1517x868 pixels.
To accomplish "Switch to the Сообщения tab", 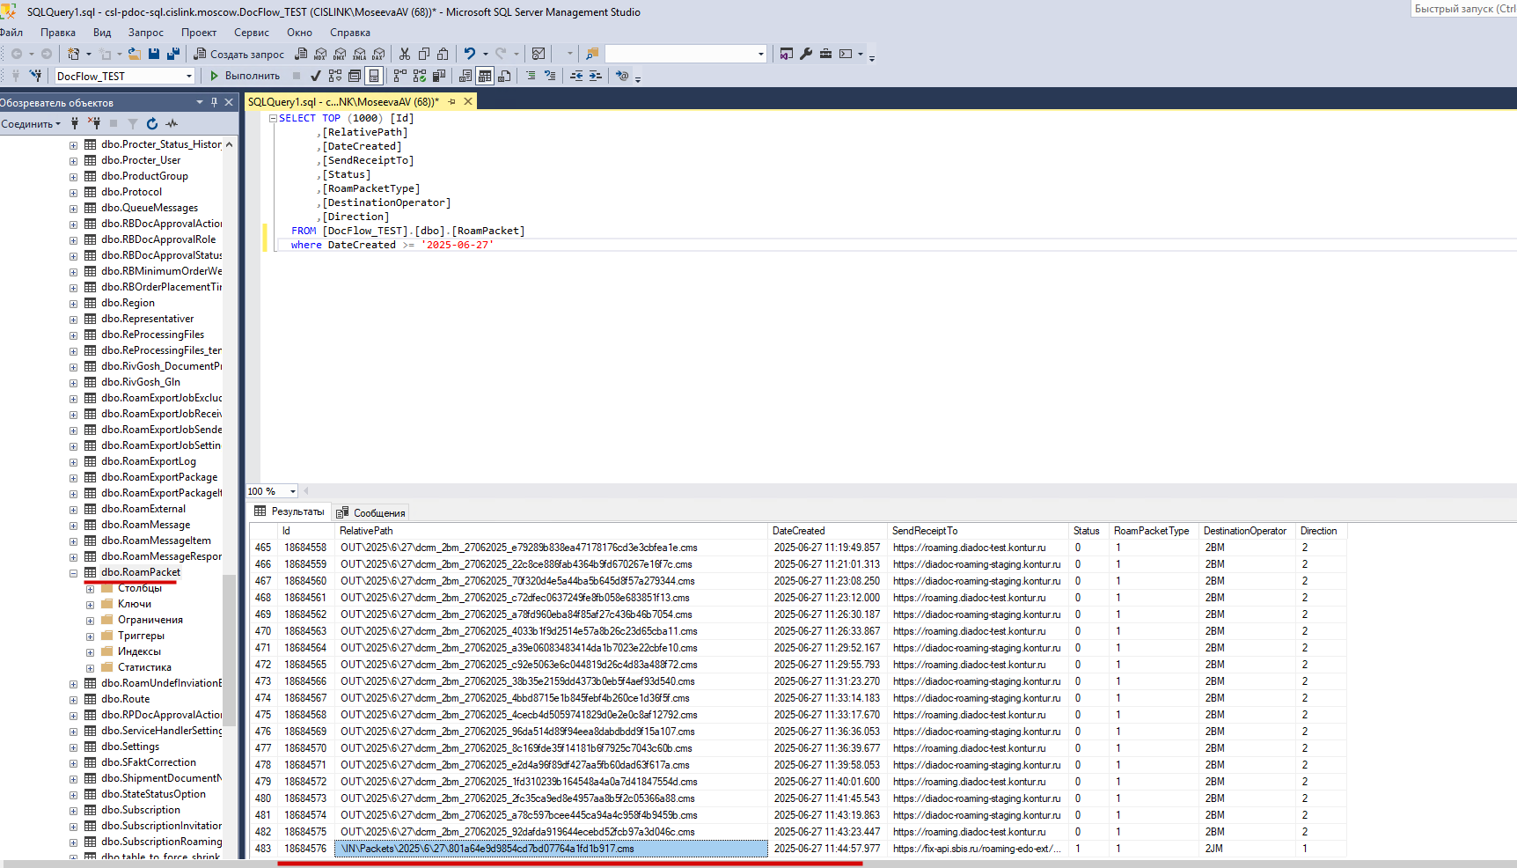I will (371, 512).
